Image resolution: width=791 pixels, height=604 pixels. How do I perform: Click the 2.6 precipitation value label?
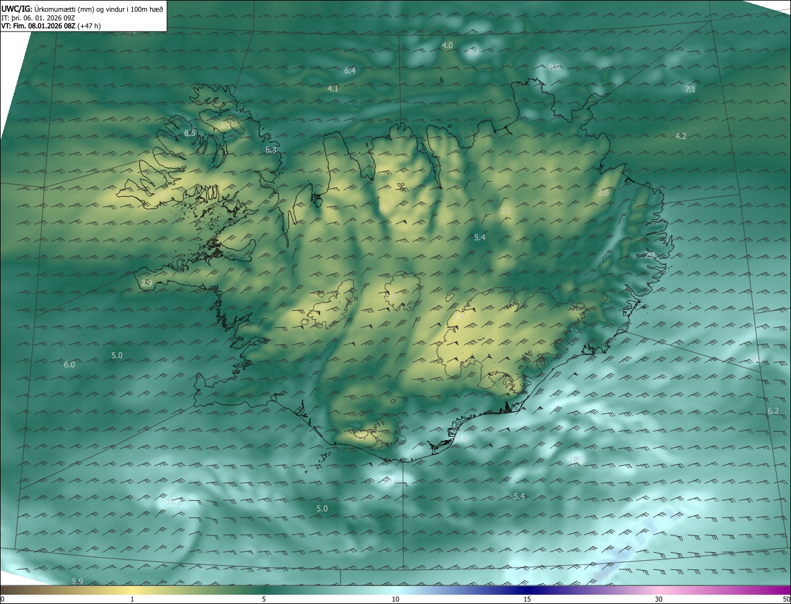[603, 193]
